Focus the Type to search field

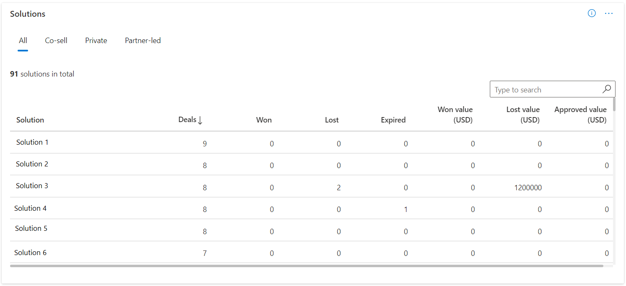point(545,89)
